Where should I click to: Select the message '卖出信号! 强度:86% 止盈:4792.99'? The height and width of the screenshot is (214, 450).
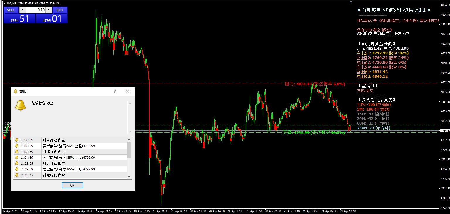tap(69, 169)
